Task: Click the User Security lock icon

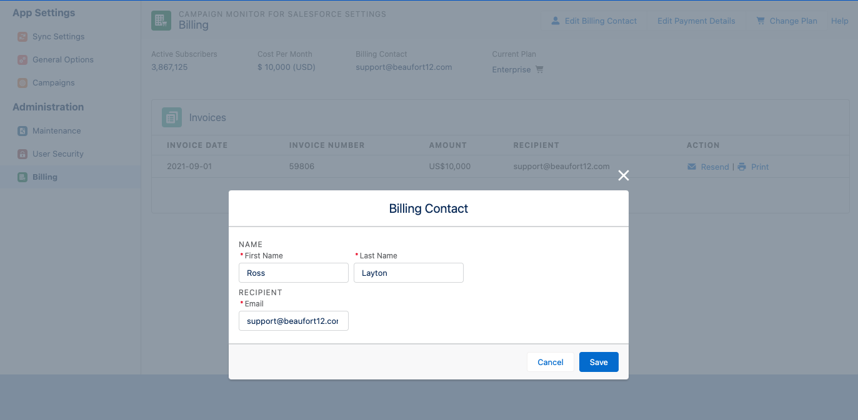Action: tap(22, 154)
